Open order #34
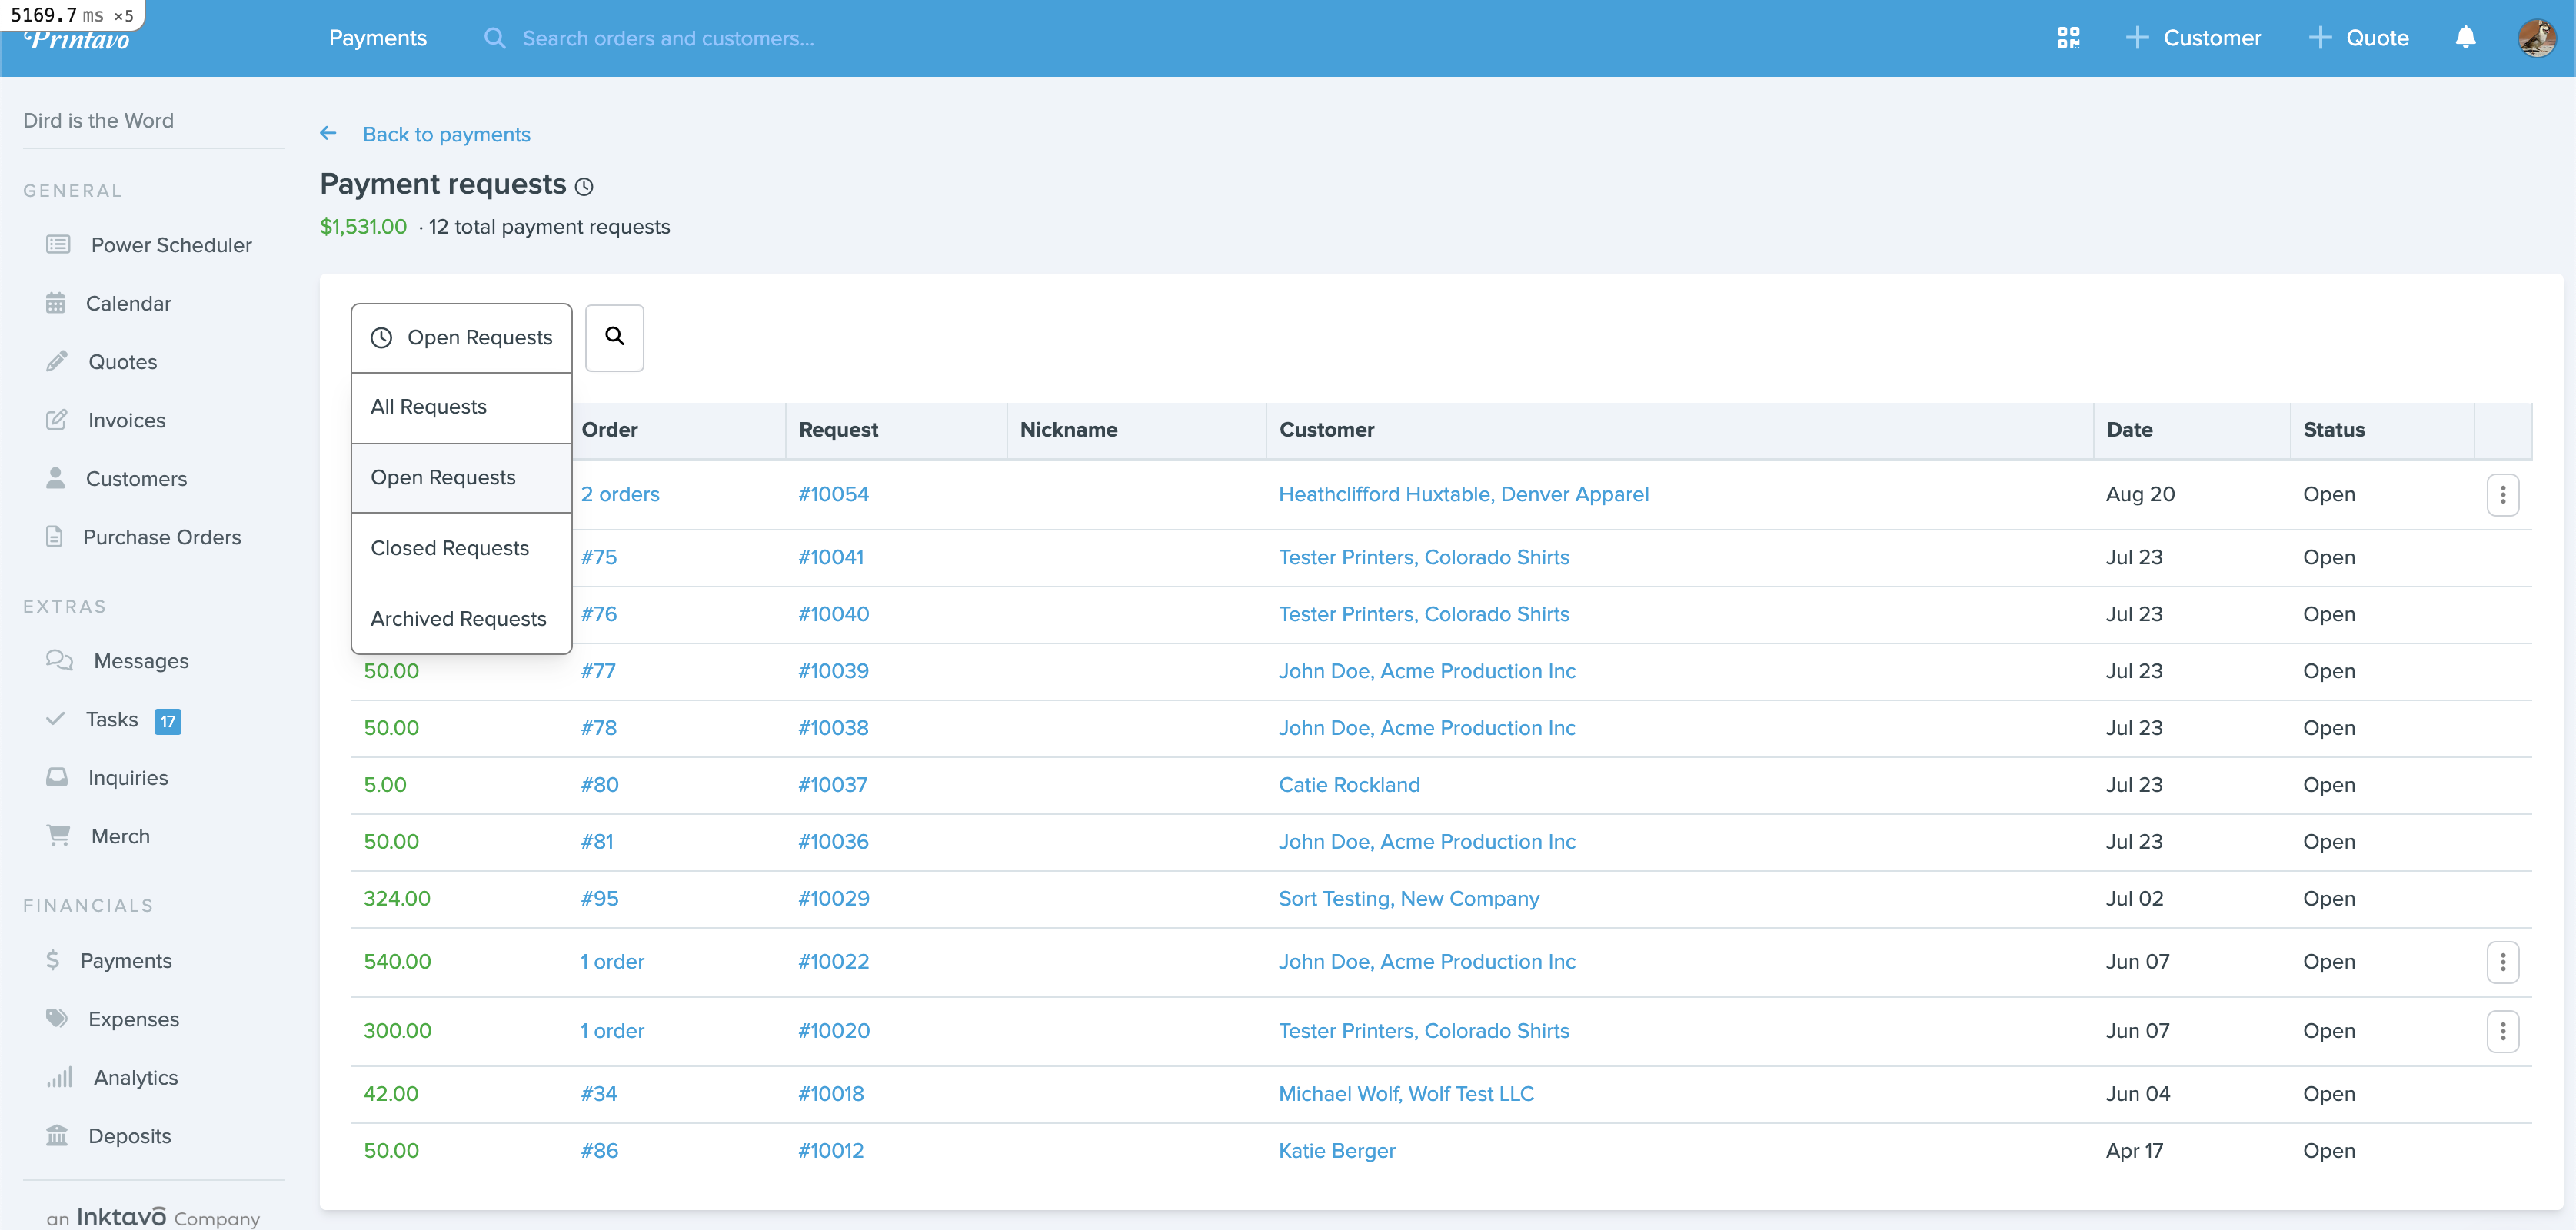The height and width of the screenshot is (1230, 2576). [x=598, y=1094]
